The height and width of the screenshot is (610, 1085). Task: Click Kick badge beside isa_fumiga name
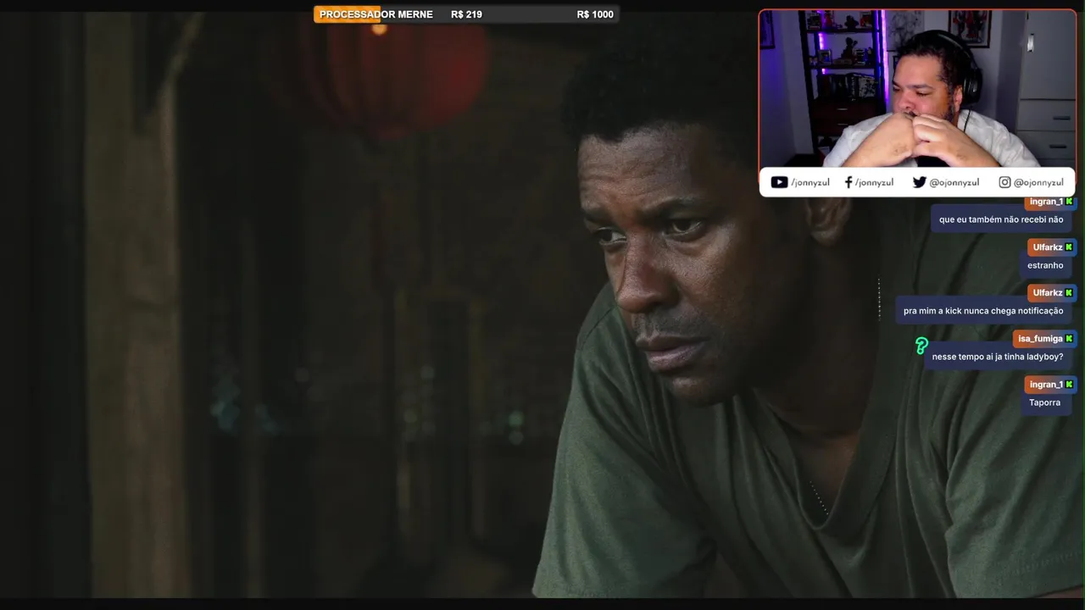click(1069, 339)
